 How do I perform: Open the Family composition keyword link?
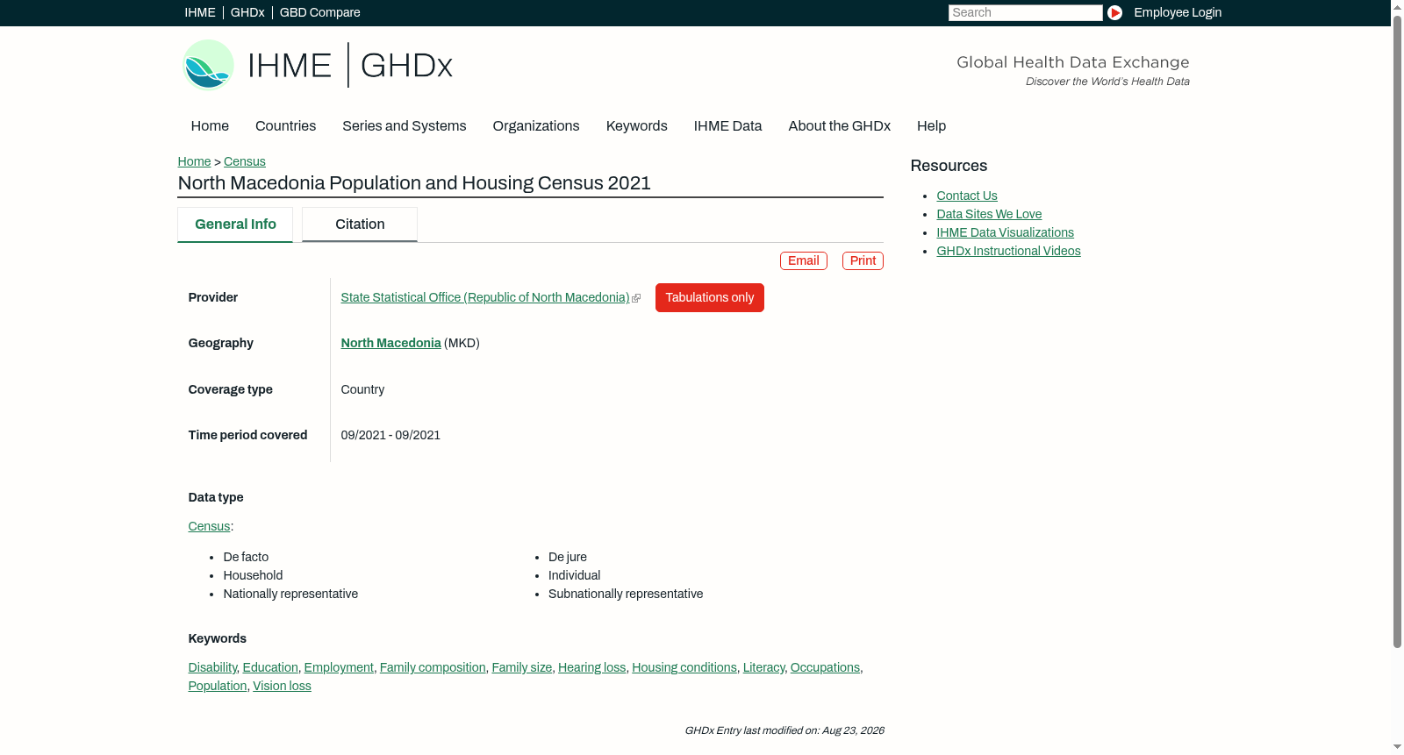pos(433,667)
